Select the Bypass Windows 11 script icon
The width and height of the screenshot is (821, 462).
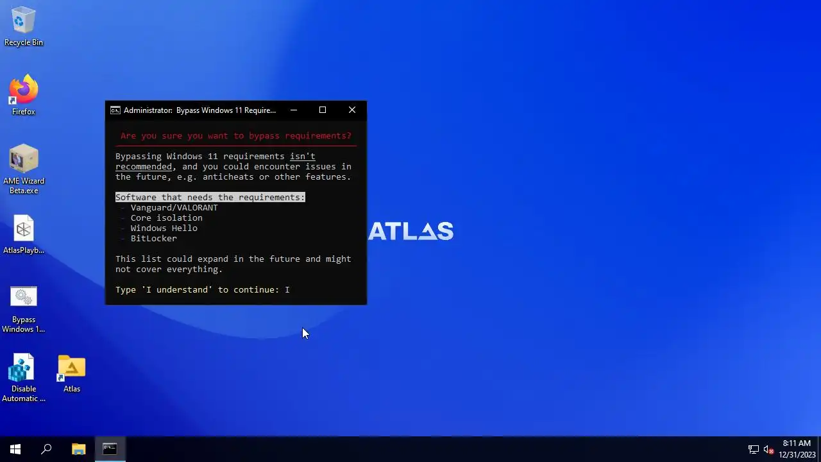pyautogui.click(x=24, y=309)
